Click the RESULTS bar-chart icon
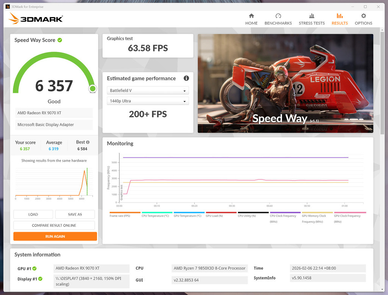The height and width of the screenshot is (295, 388). (339, 16)
